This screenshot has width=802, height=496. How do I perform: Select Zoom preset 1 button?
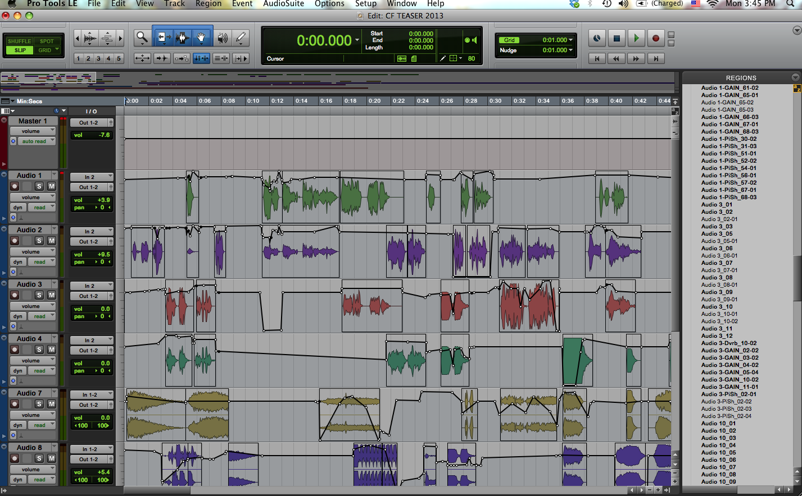[x=79, y=58]
